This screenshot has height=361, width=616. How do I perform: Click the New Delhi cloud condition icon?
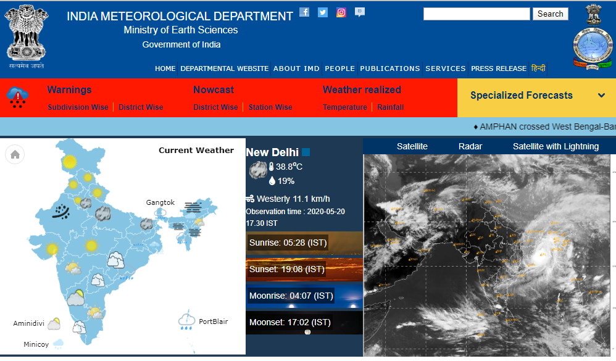(258, 170)
